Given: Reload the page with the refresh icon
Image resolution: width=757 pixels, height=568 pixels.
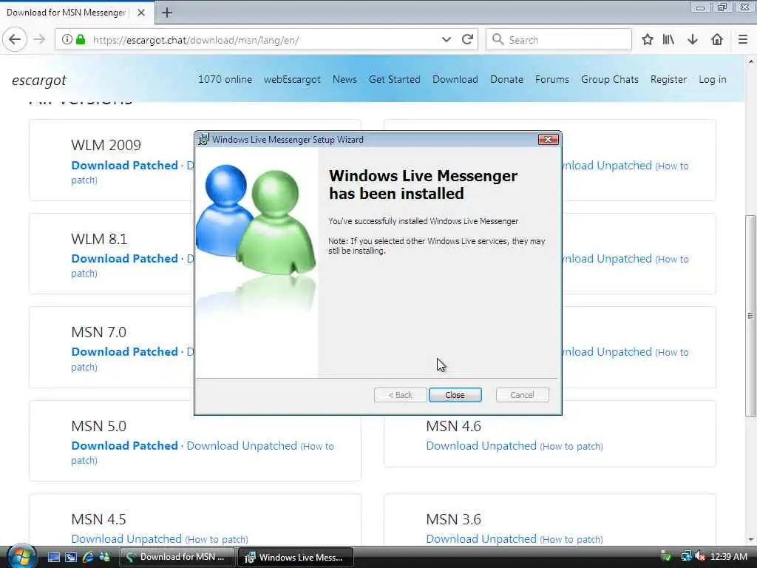Looking at the screenshot, I should tap(467, 40).
